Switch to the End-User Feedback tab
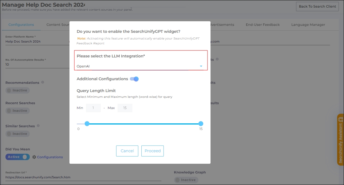344x185 pixels. [x=263, y=25]
